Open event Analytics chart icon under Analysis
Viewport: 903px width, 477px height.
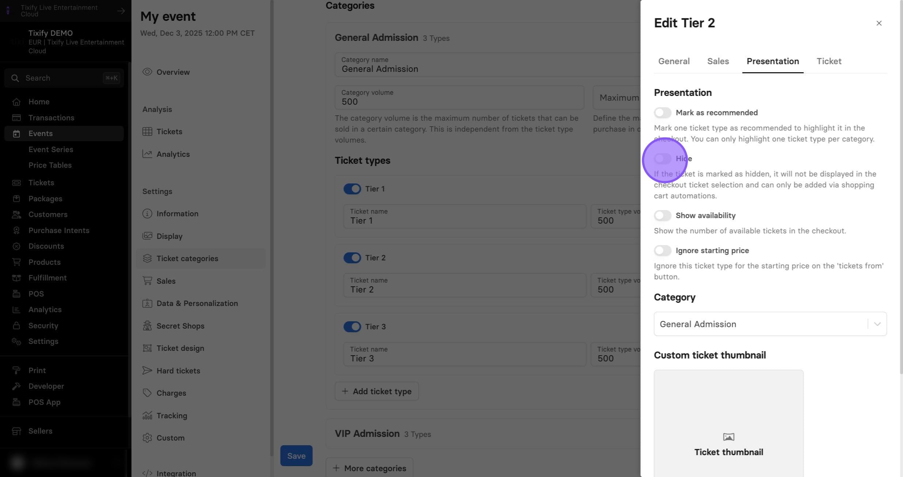[147, 154]
